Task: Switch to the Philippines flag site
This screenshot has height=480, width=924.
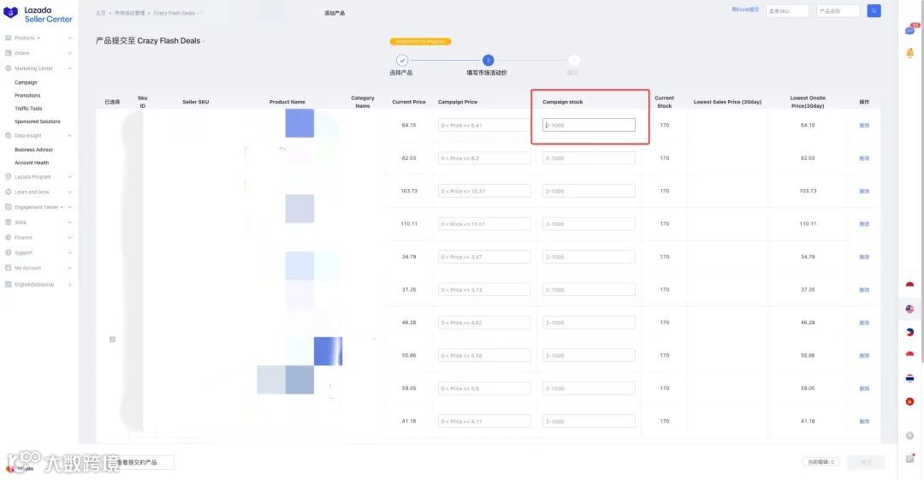Action: [x=909, y=332]
